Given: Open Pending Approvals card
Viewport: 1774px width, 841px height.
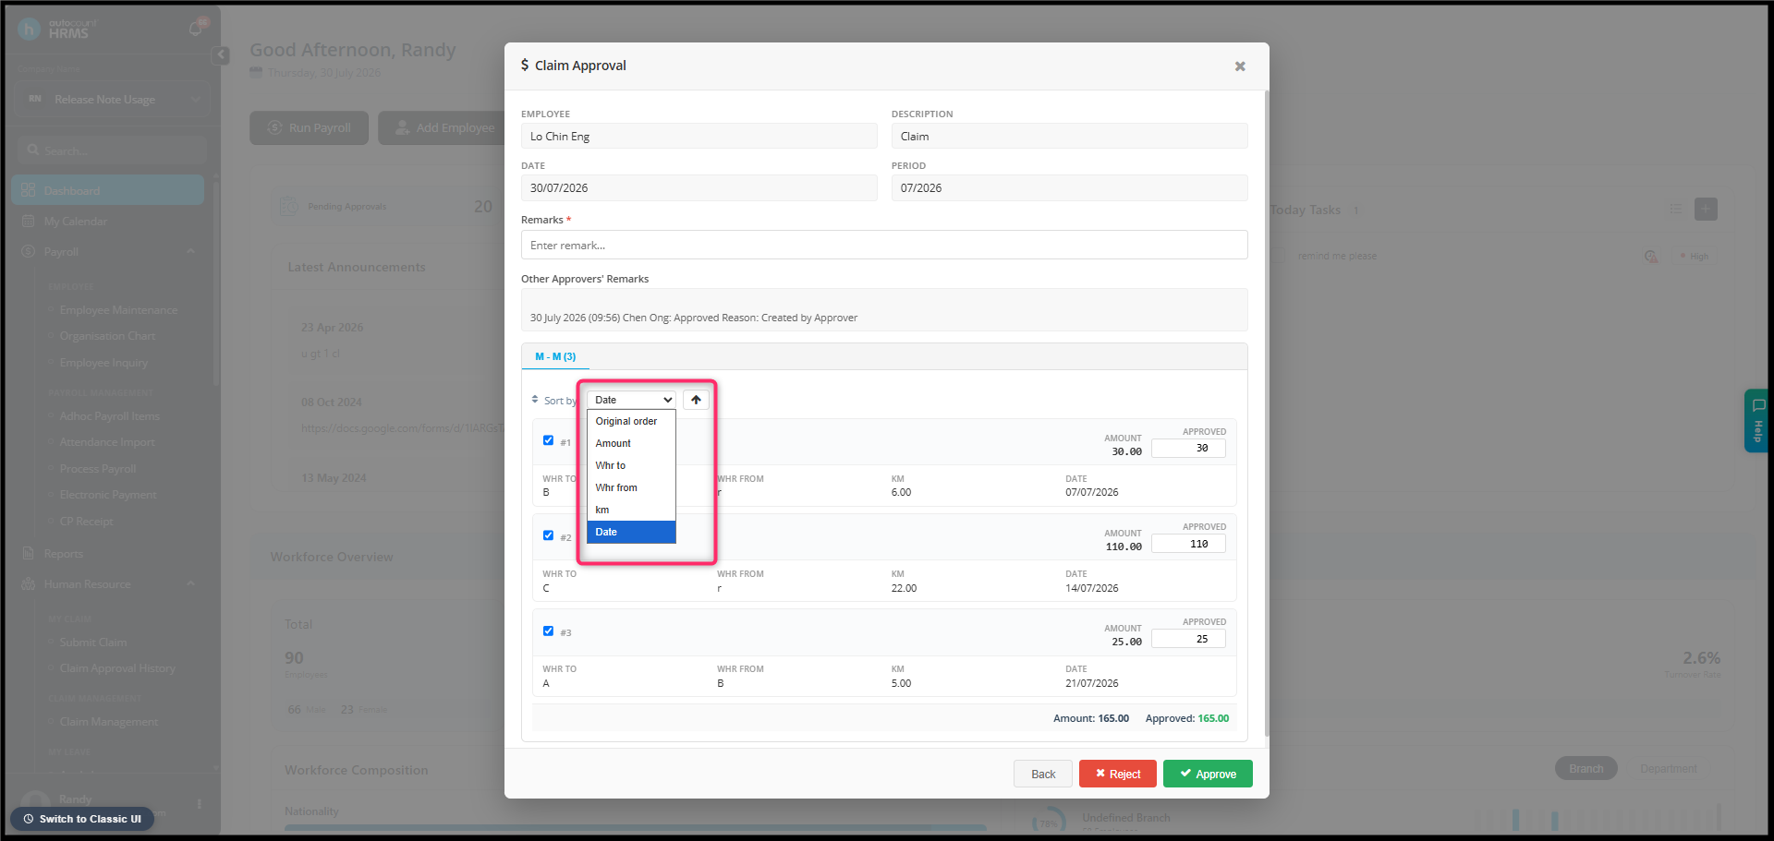Looking at the screenshot, I should tap(389, 207).
